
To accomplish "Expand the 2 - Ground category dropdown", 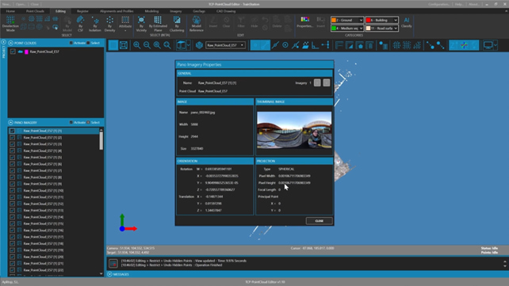I will tap(346, 20).
